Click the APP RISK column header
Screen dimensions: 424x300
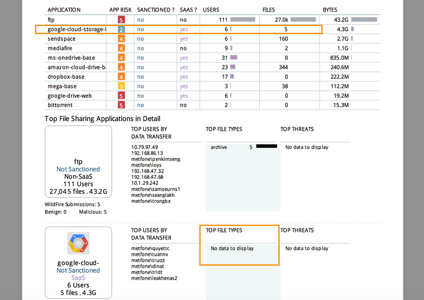point(120,10)
